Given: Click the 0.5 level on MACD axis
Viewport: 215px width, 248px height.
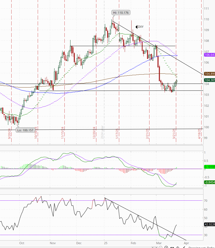Looking at the screenshot, I should pyautogui.click(x=206, y=161).
